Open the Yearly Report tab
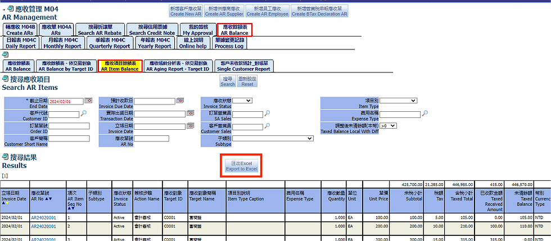 [x=154, y=43]
